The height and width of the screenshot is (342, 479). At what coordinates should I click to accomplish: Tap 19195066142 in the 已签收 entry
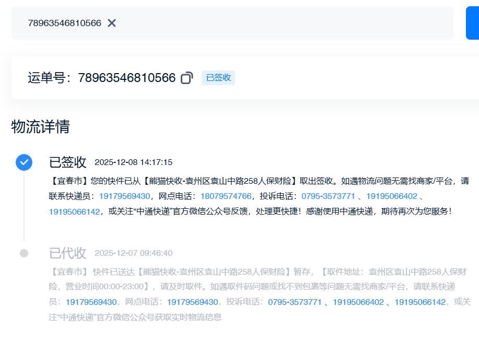point(74,211)
